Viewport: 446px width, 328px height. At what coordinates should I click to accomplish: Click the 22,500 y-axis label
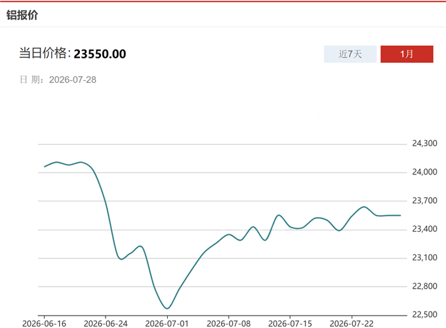tap(424, 314)
